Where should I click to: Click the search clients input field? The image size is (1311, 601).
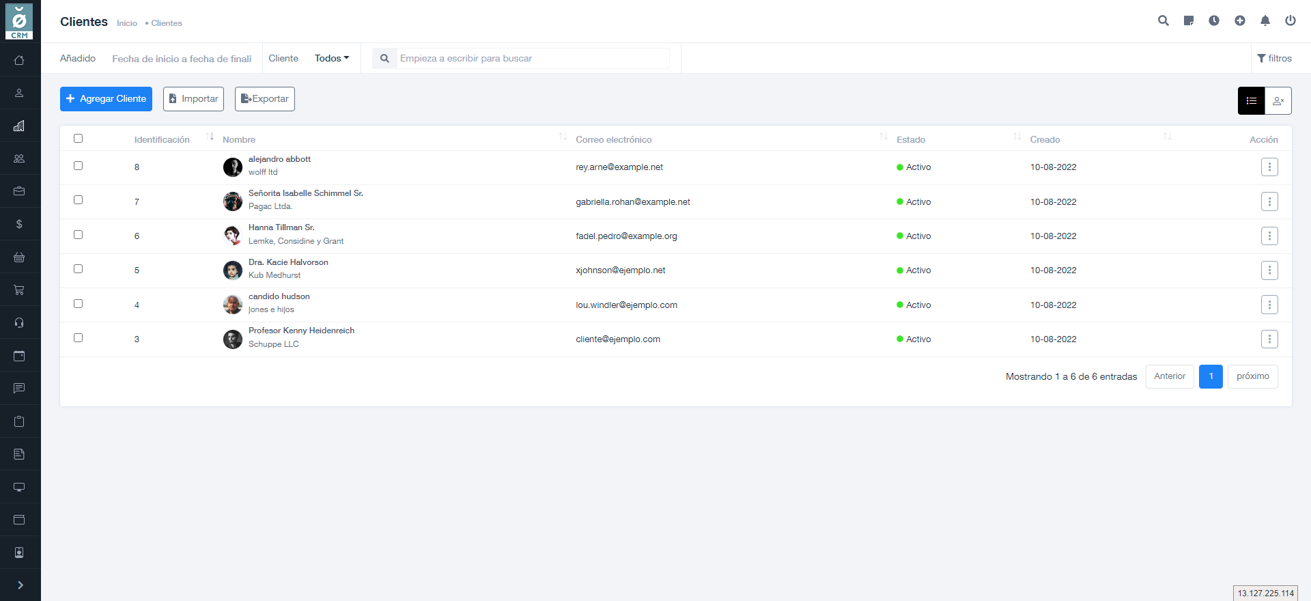(533, 59)
